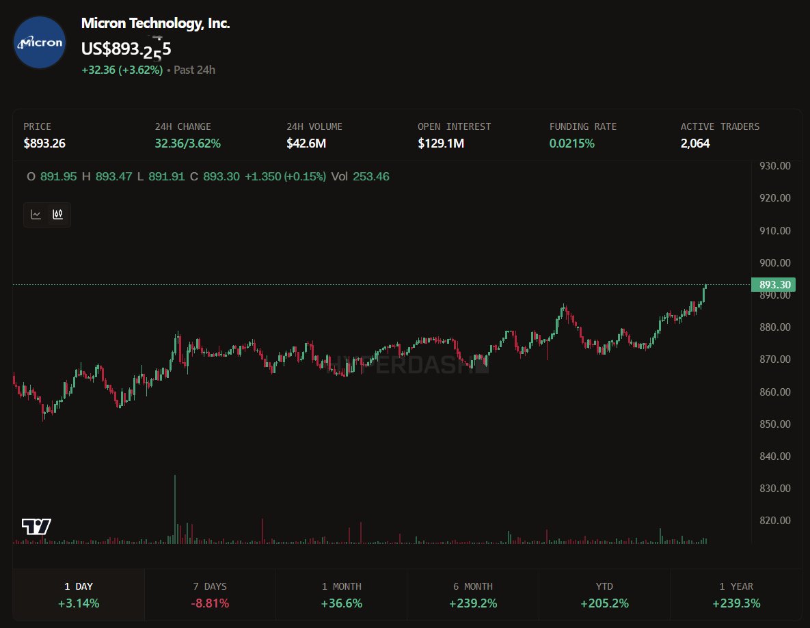Click the -8.81% seven day return
Screen dimensions: 810x628
pyautogui.click(x=210, y=603)
